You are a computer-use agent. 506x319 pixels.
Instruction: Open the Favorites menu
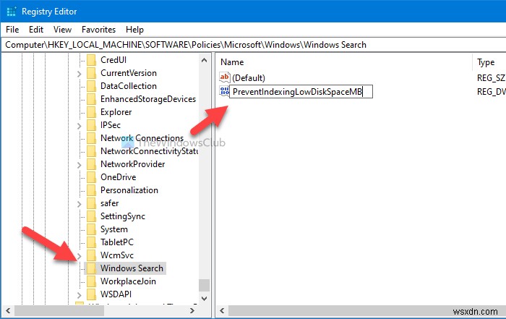pyautogui.click(x=98, y=30)
